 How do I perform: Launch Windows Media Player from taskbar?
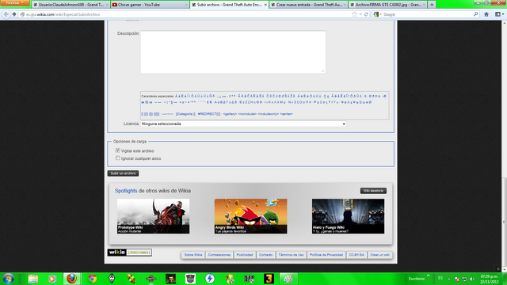pyautogui.click(x=52, y=279)
